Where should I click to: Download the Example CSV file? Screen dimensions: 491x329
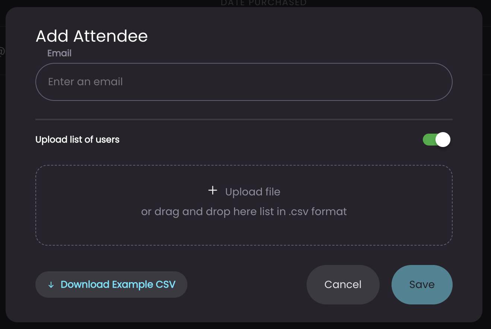(x=111, y=285)
